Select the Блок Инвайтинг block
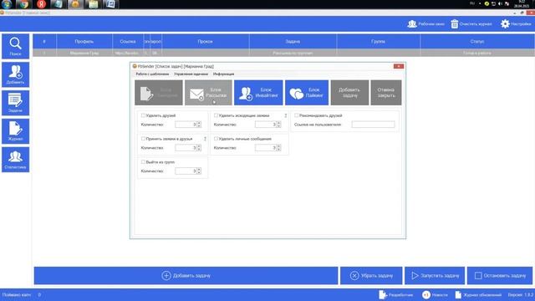Screen dimensions: 535x301 pos(258,93)
